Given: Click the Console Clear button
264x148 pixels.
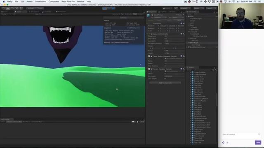Looking at the screenshot, I should point(3,122).
